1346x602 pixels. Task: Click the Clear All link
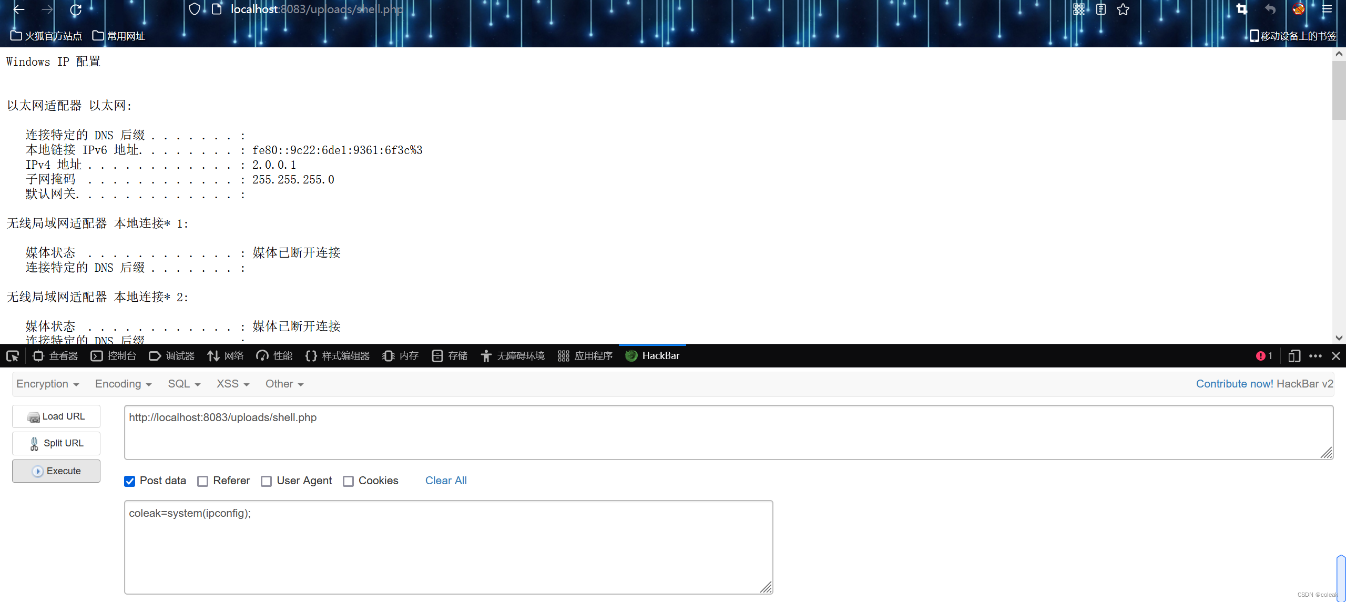pos(446,481)
